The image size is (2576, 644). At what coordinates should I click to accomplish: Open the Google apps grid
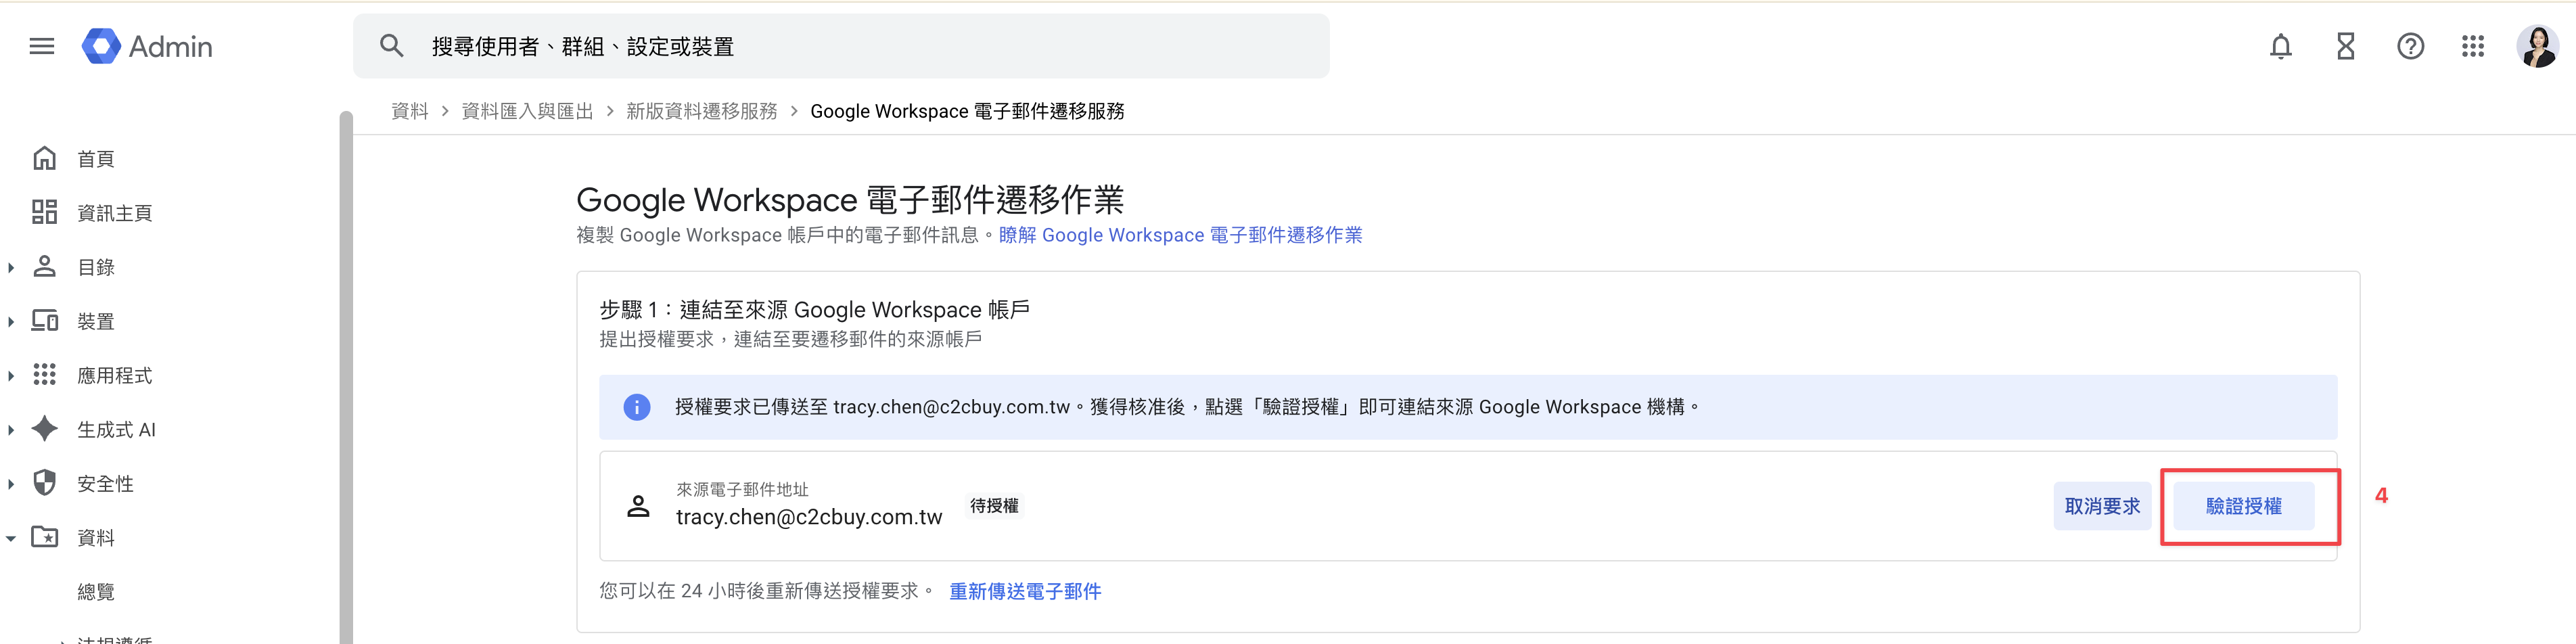tap(2473, 46)
